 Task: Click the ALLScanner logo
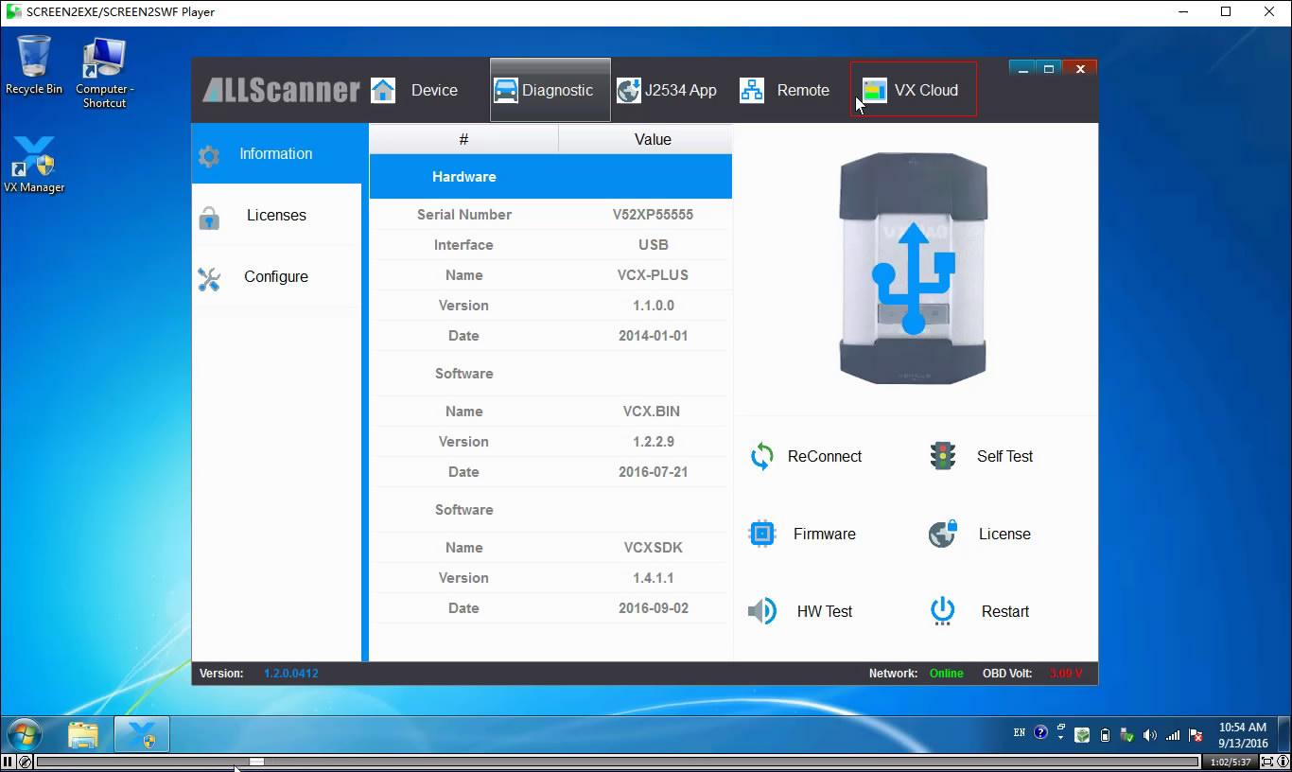click(281, 90)
